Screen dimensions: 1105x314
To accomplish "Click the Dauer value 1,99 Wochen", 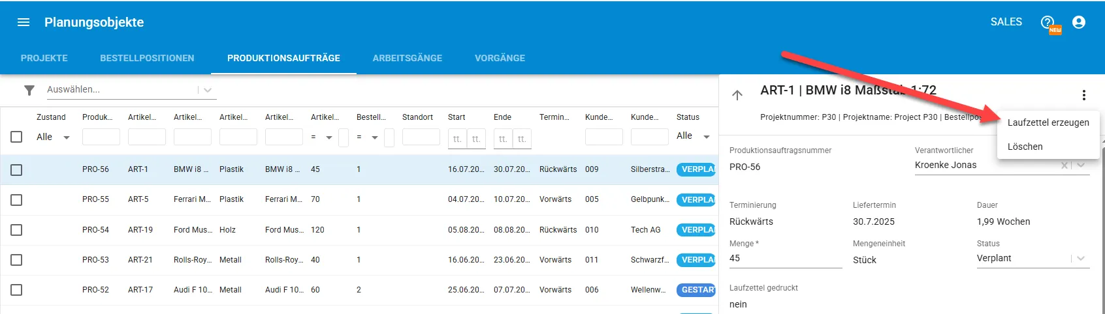I will pyautogui.click(x=1004, y=222).
